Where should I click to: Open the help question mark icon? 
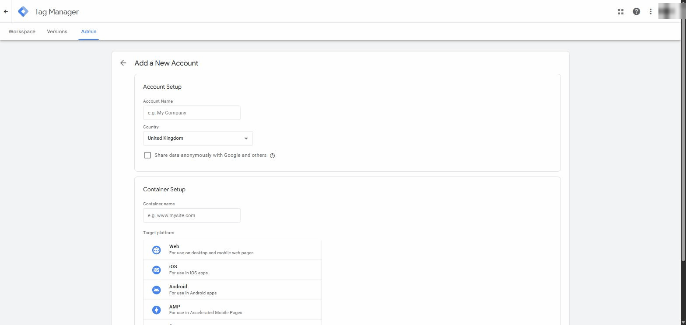(637, 12)
